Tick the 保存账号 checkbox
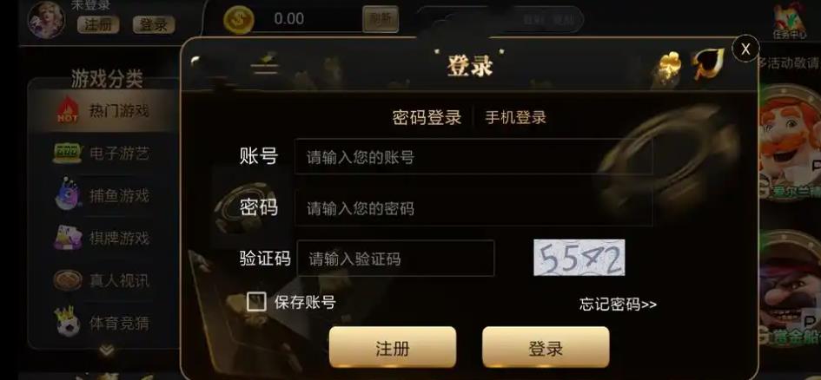The image size is (821, 380). tap(256, 302)
